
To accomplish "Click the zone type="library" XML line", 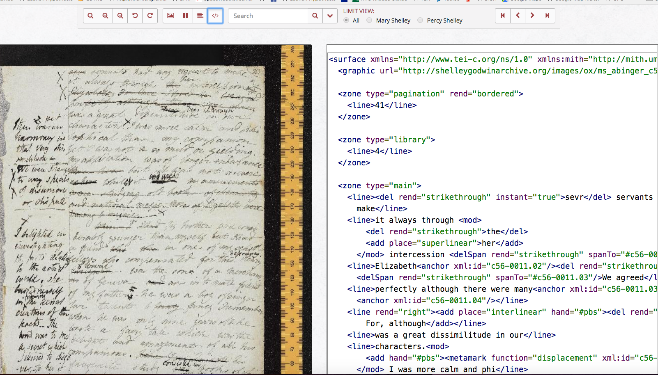I will click(x=387, y=139).
